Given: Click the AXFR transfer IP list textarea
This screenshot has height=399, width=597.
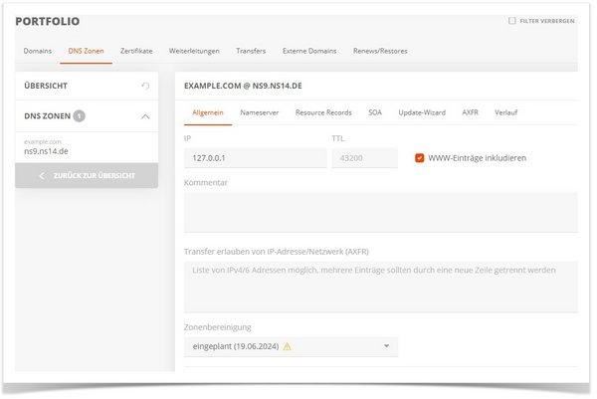Looking at the screenshot, I should tap(381, 287).
